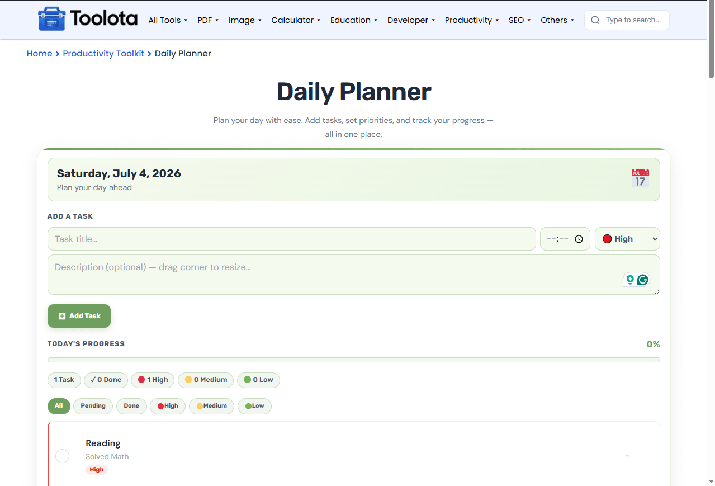Click the 0 Low stat pill
The width and height of the screenshot is (715, 486).
258,380
